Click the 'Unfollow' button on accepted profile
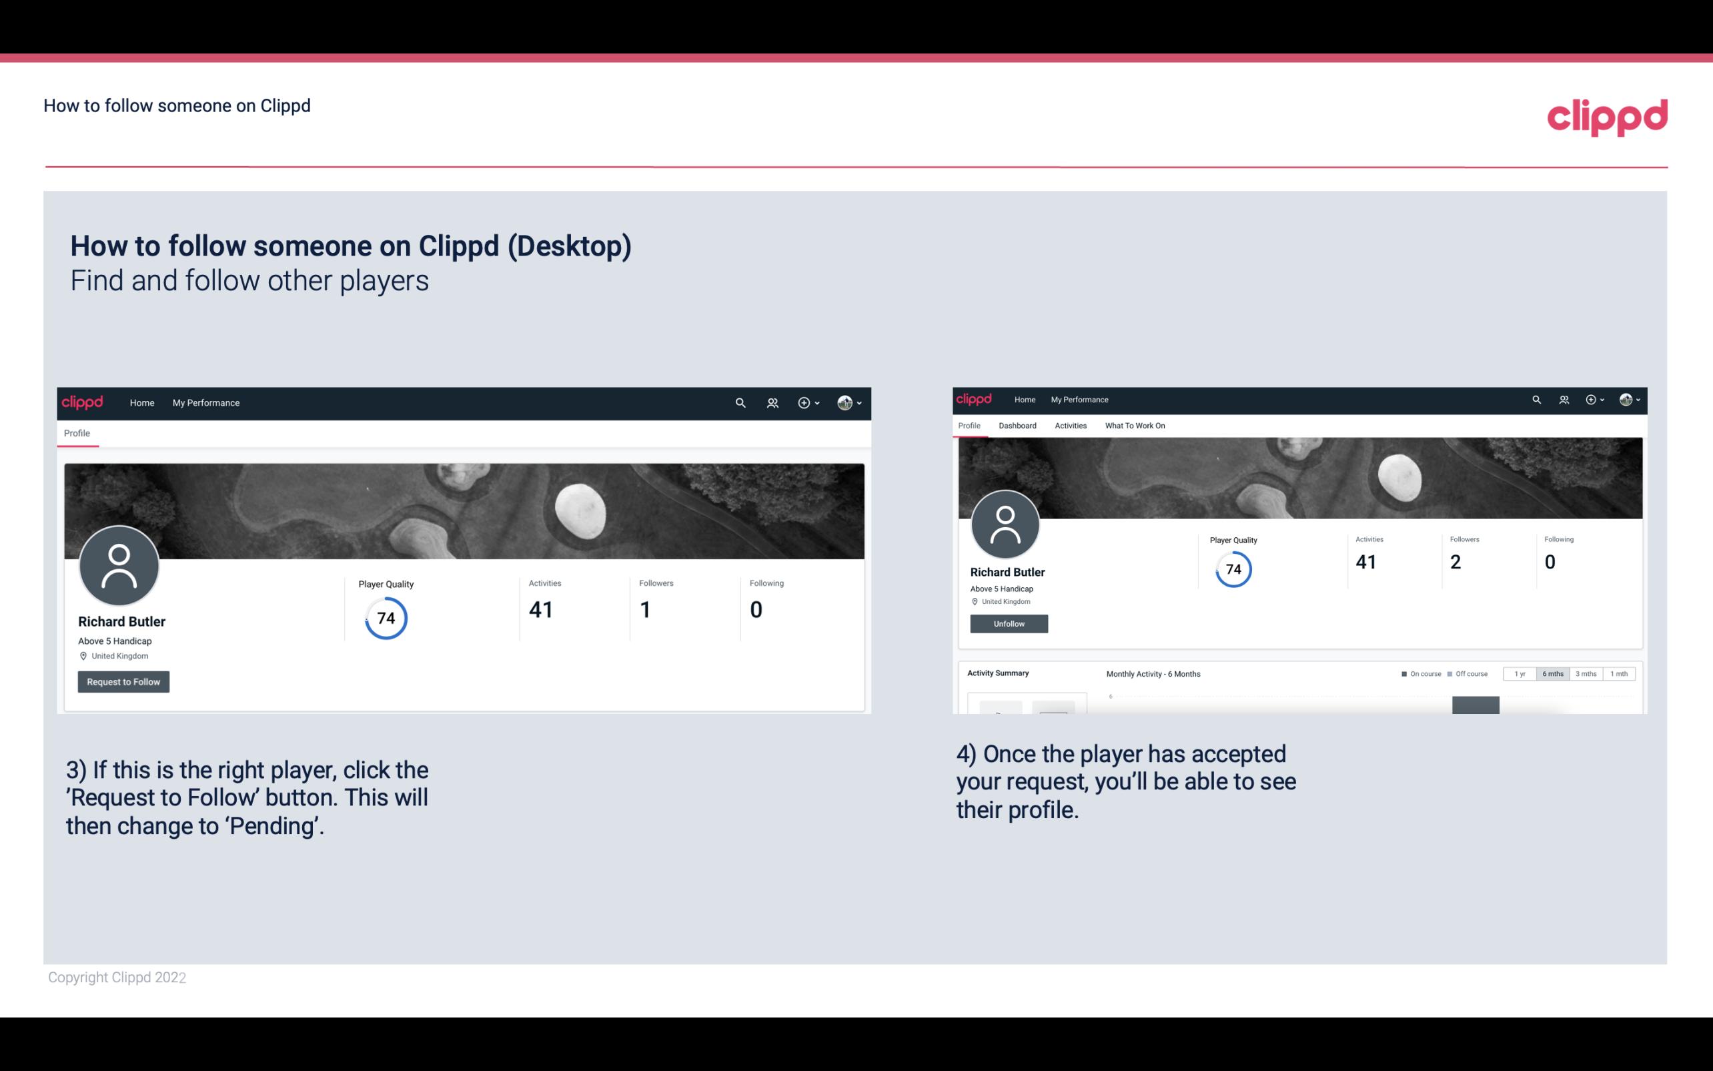The image size is (1713, 1071). (1009, 623)
